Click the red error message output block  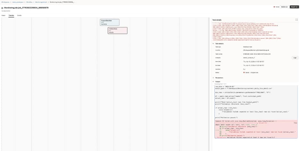click(256, 129)
